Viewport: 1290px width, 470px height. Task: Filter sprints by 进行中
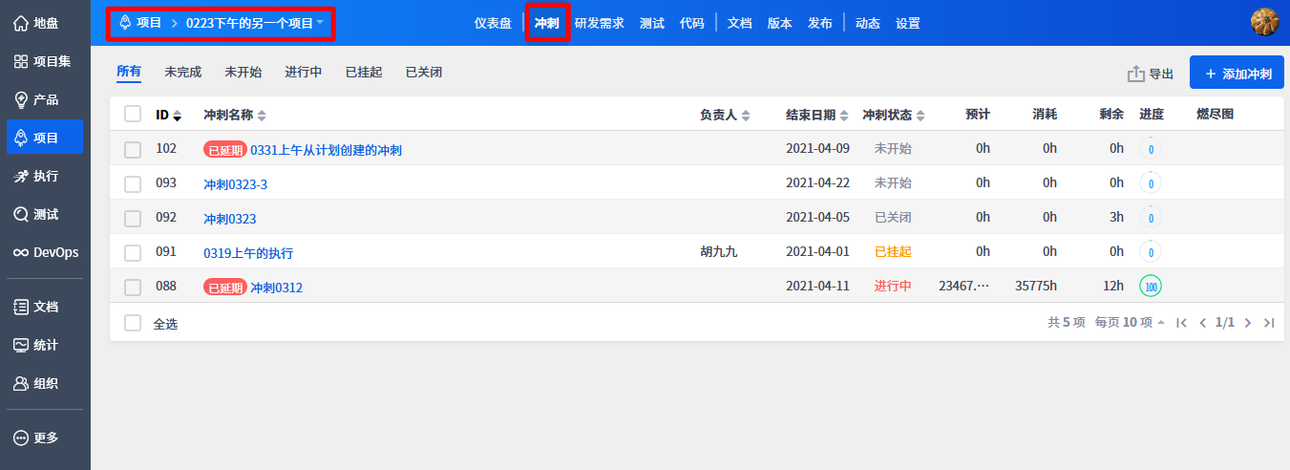click(x=304, y=72)
